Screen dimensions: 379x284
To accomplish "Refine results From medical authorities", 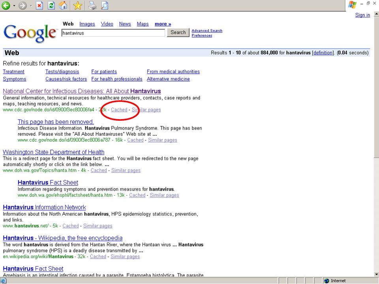I will click(x=173, y=72).
